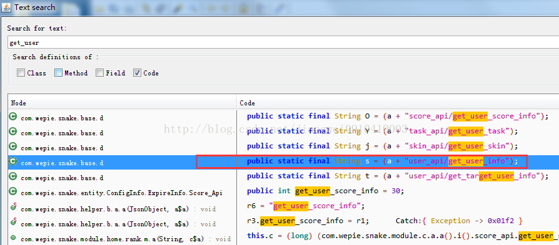559x245 pixels.
Task: Enable the Method checkbox
Action: 59,73
